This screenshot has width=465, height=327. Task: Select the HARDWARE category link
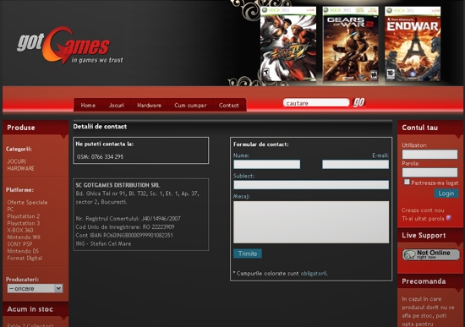pos(21,168)
